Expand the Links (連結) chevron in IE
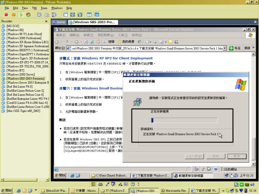Viewport: 259px width, 194px height. 253,48
